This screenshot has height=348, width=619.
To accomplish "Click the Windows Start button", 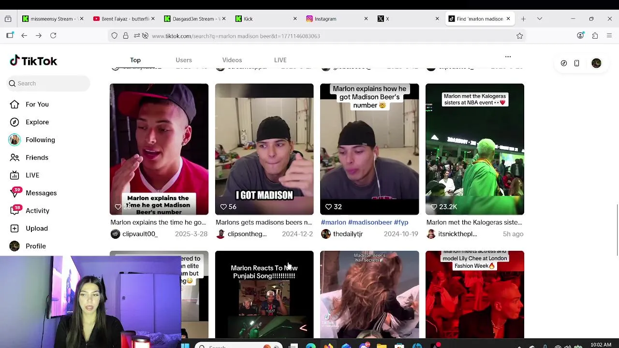I will click(x=186, y=346).
